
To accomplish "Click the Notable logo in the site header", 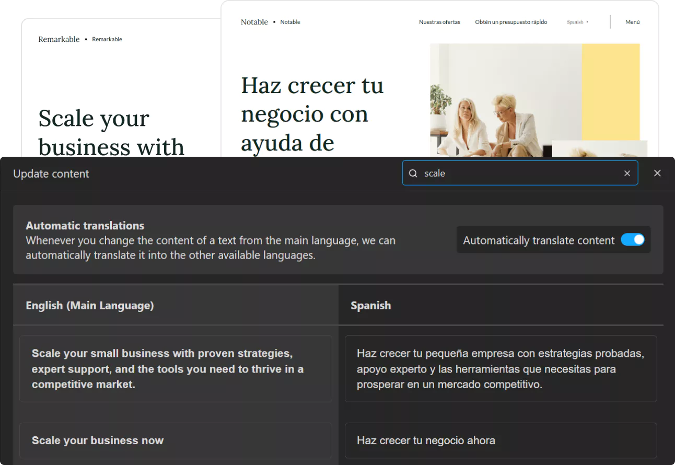I will pyautogui.click(x=254, y=21).
